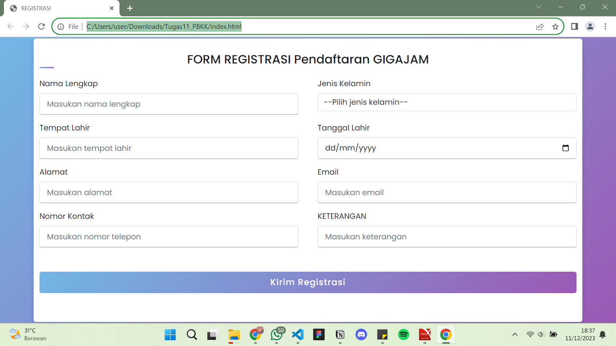Viewport: 616px width, 346px height.
Task: Select the REGISTRASI browser tab
Action: pos(62,8)
